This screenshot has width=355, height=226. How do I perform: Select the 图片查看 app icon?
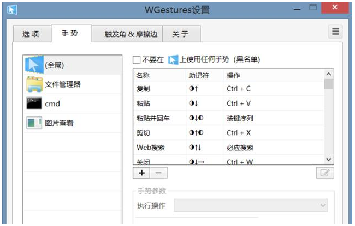(34, 123)
